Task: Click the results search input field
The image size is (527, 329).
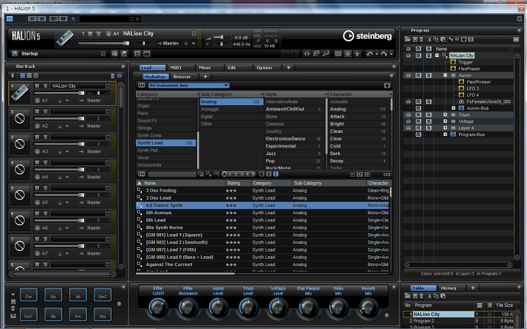Action: 172,174
